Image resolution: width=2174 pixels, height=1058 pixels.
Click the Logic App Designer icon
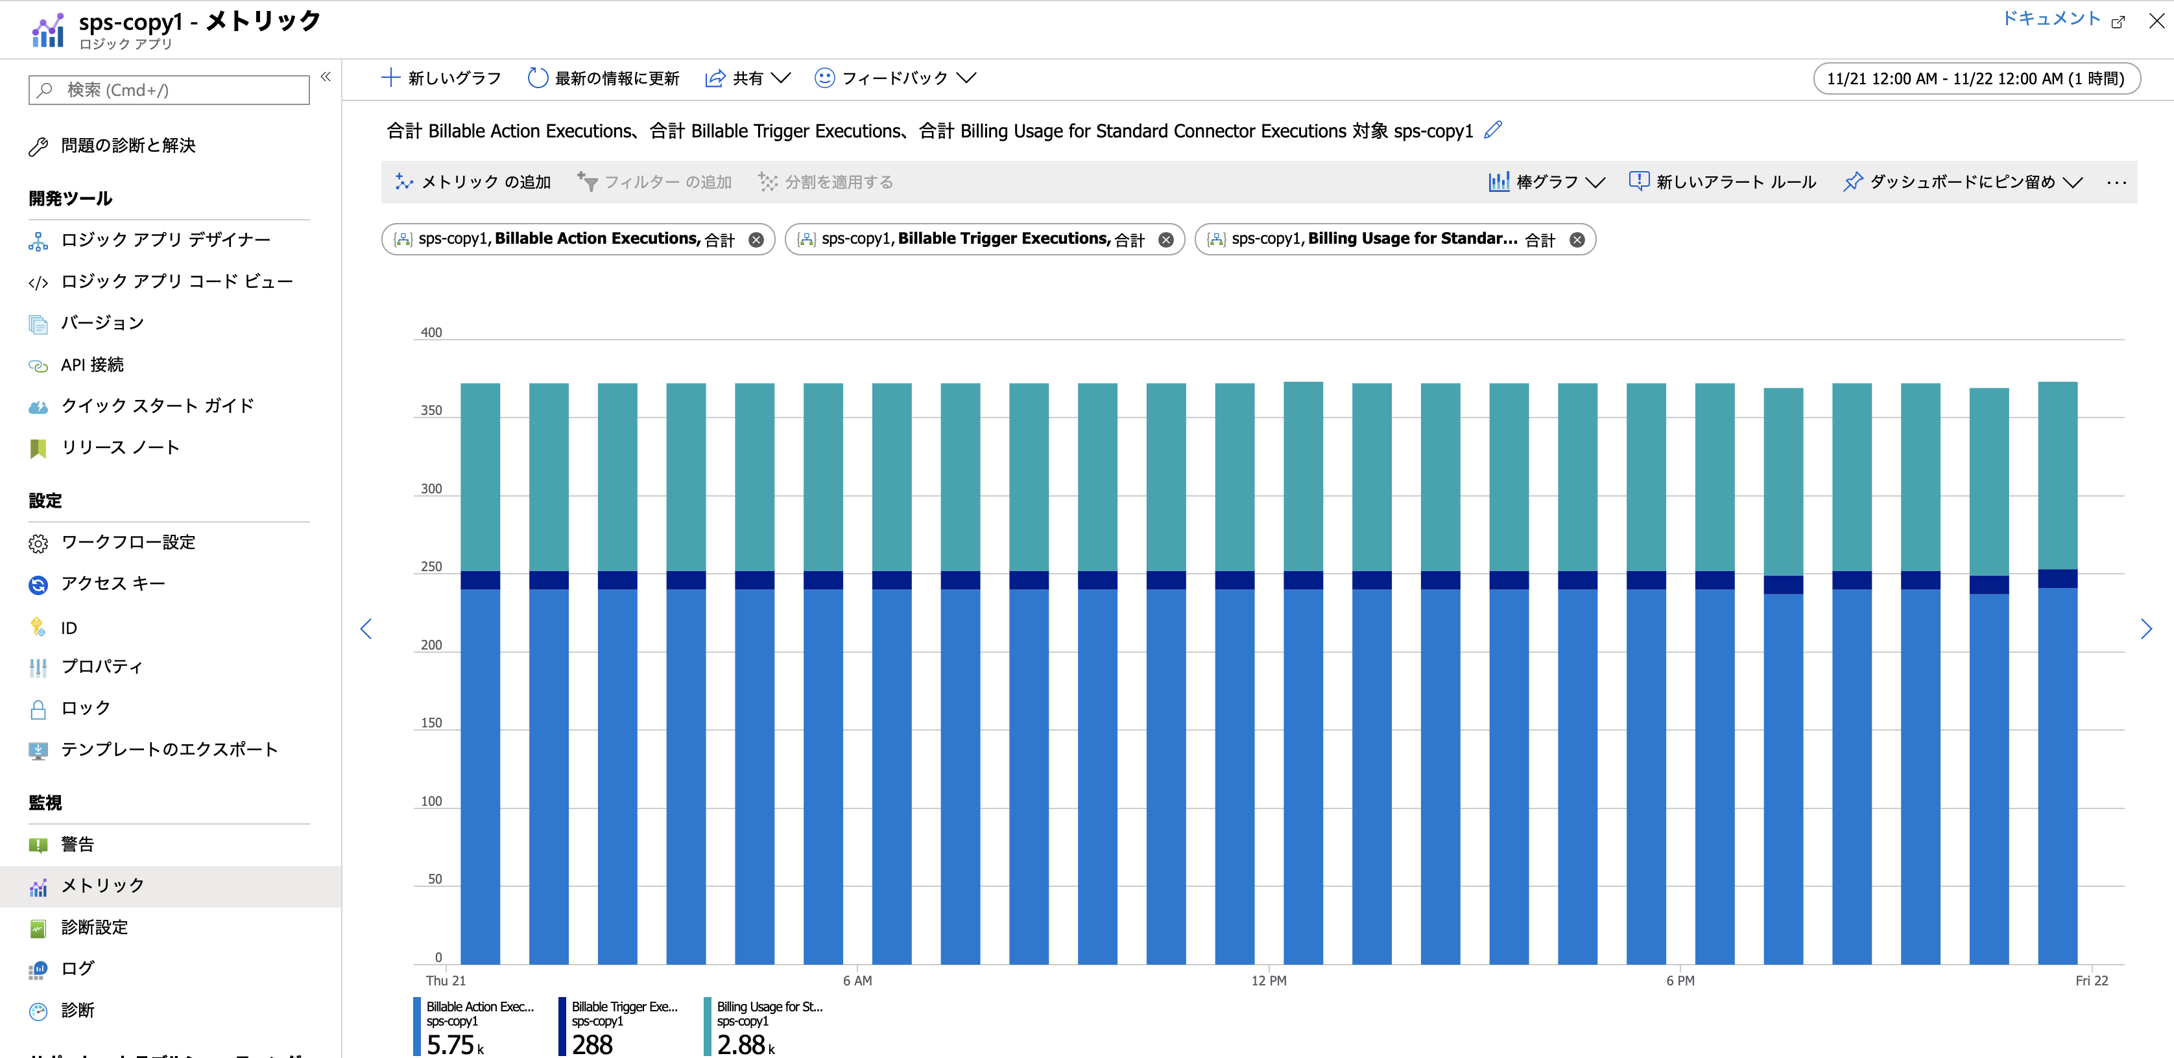point(38,241)
